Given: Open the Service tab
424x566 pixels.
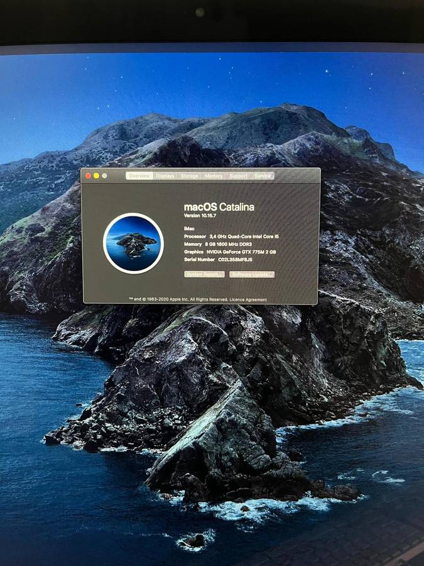Looking at the screenshot, I should [x=263, y=176].
